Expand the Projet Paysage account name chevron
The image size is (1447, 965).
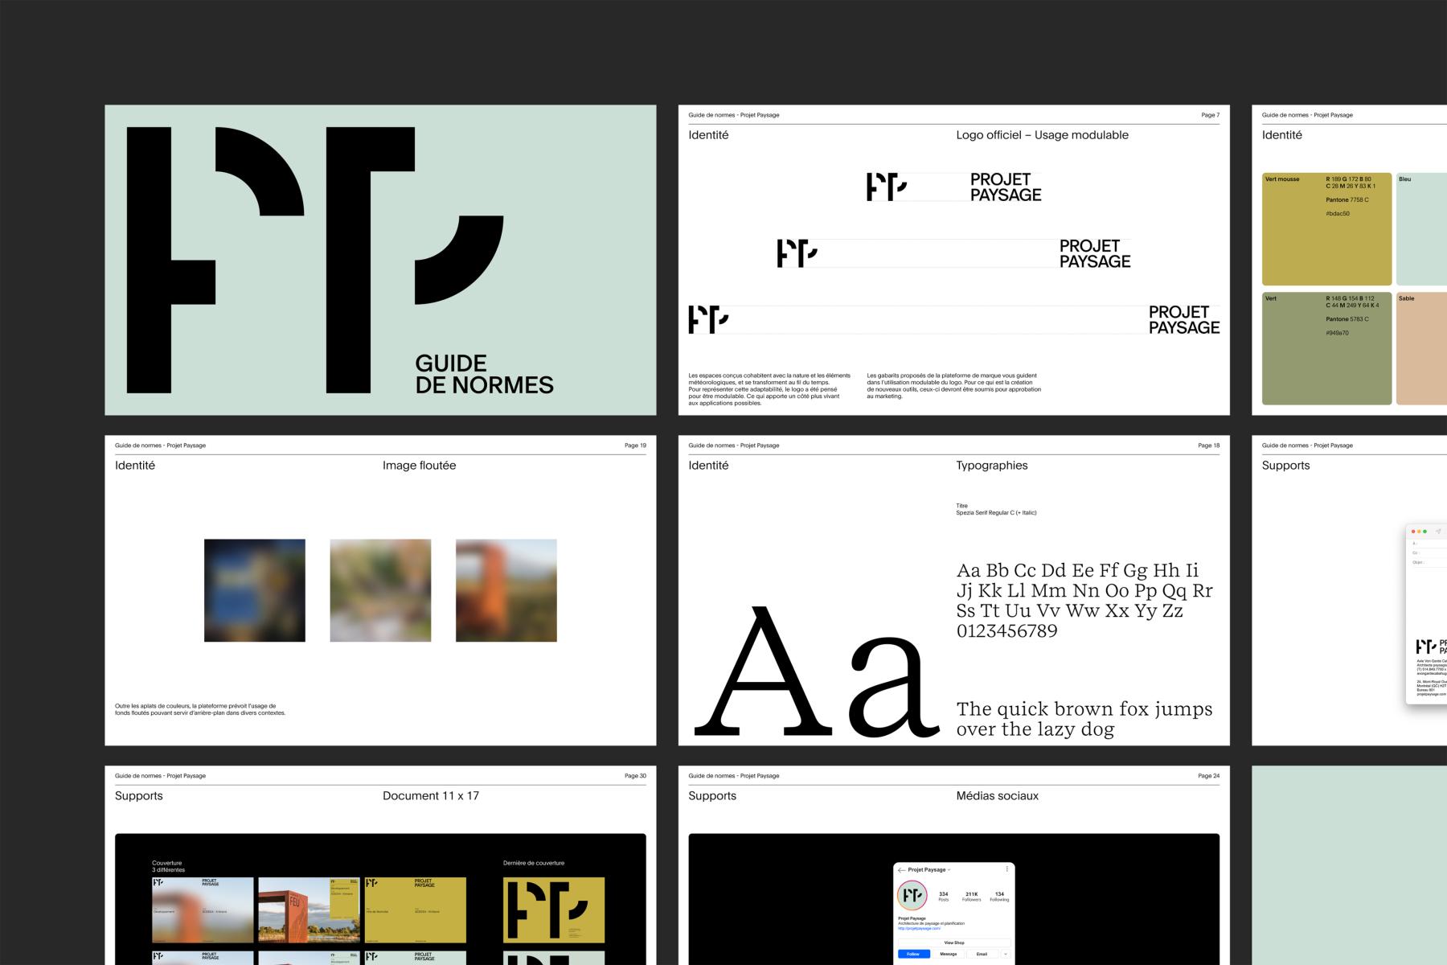949,870
